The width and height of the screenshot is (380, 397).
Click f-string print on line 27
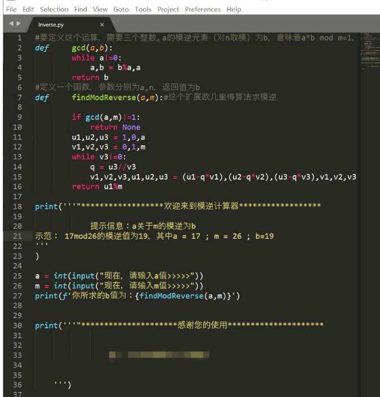pos(137,296)
